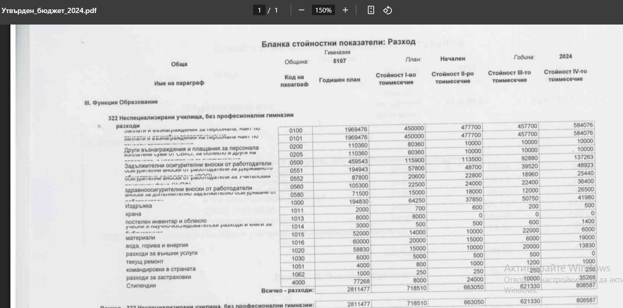Image resolution: width=623 pixels, height=308 pixels.
Task: Select the 150% zoom level field
Action: [x=324, y=10]
